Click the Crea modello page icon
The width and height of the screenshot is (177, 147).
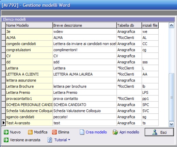point(82,132)
